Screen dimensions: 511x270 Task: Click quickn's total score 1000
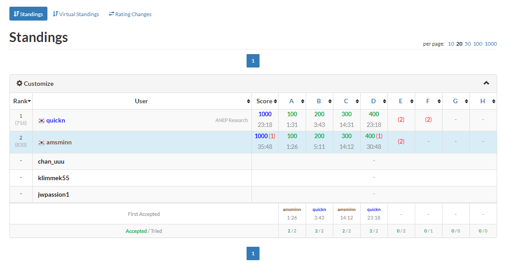point(265,114)
